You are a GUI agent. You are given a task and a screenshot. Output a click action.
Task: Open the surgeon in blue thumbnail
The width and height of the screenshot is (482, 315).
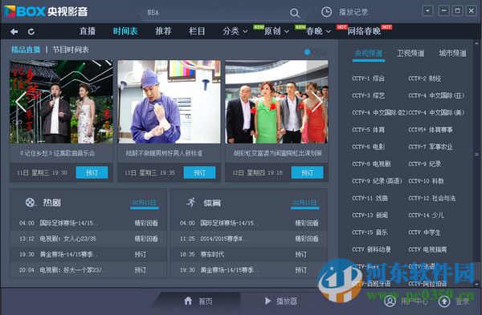pos(169,102)
